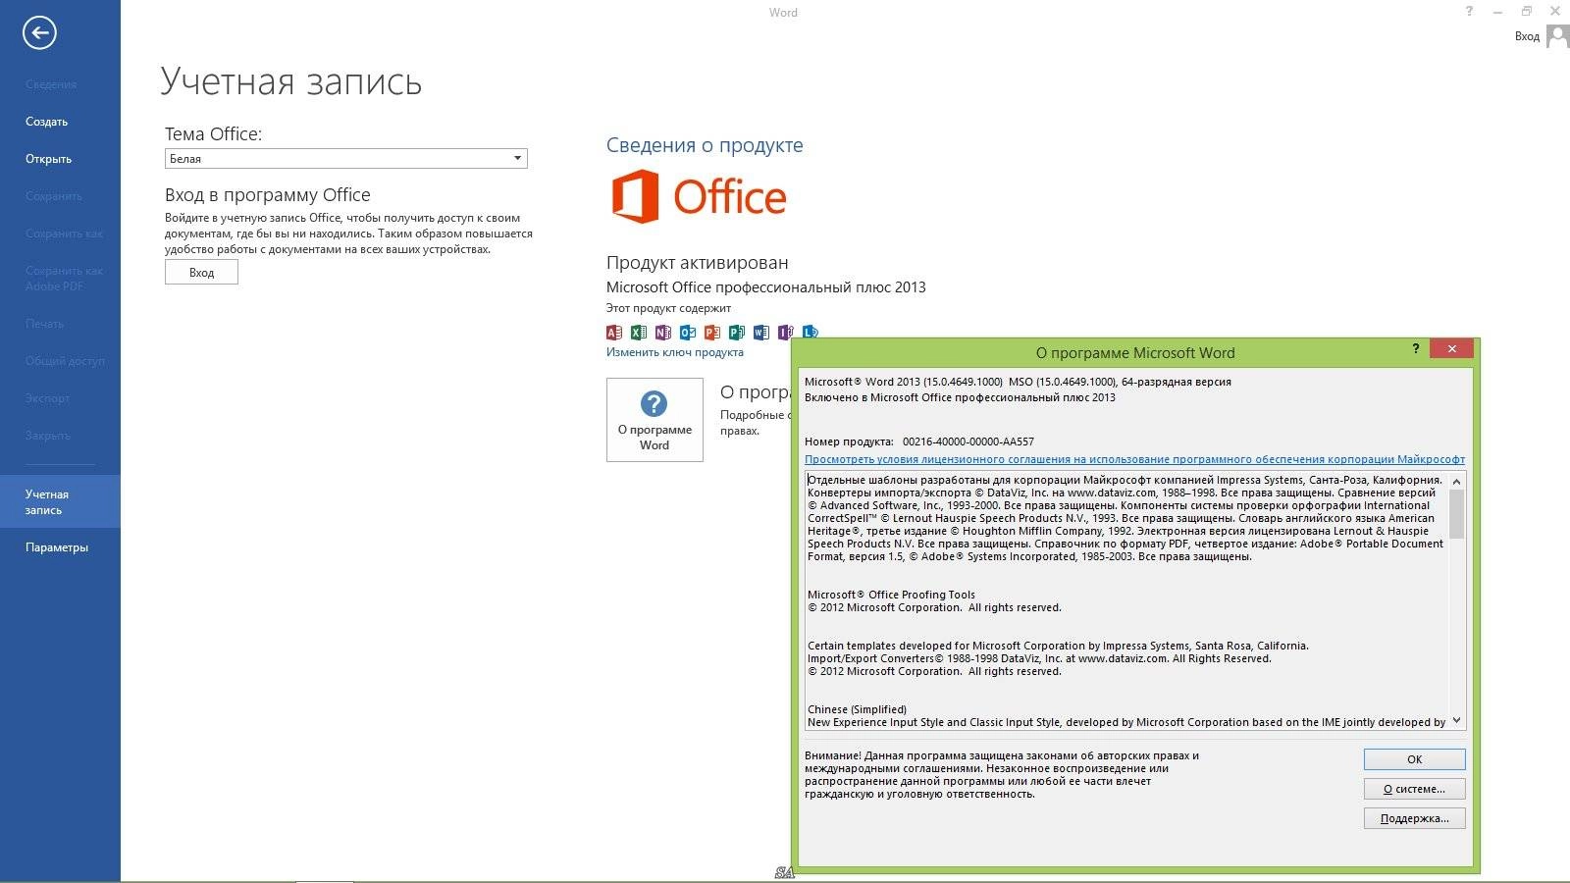Click the Учетная запись page title
Screen dimensions: 1570x883
point(291,81)
